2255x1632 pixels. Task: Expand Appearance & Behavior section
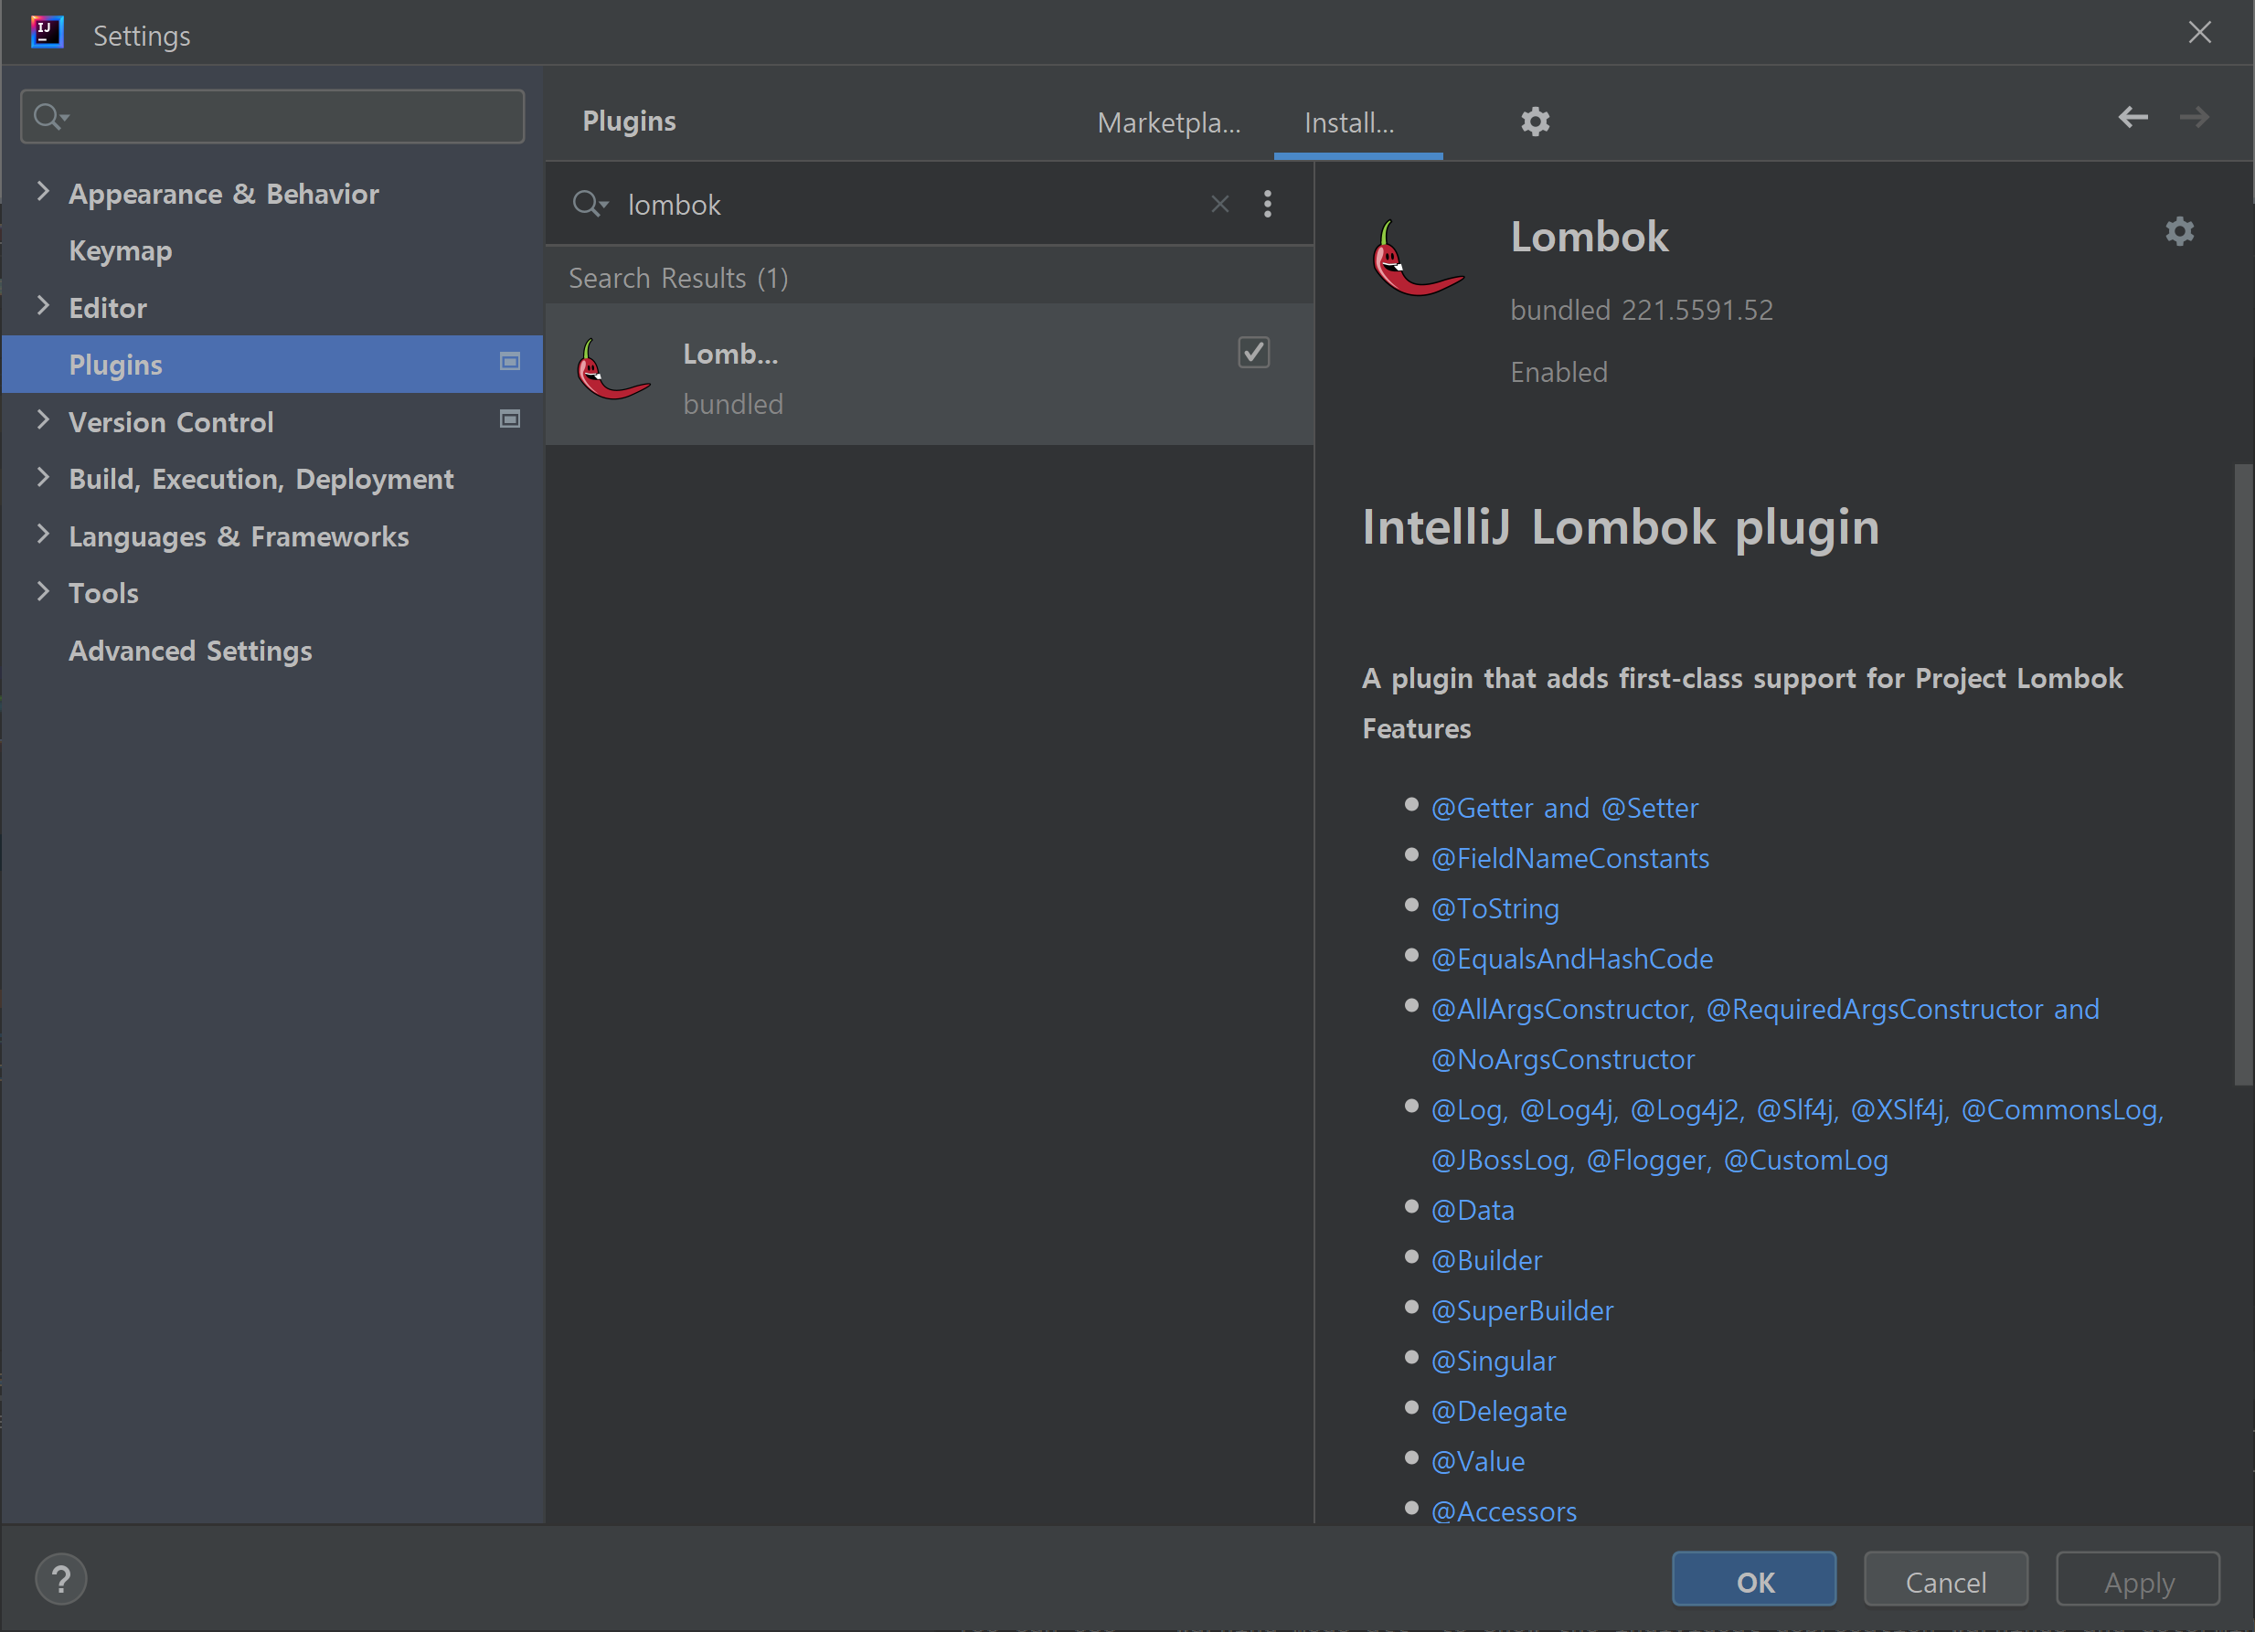click(x=42, y=191)
